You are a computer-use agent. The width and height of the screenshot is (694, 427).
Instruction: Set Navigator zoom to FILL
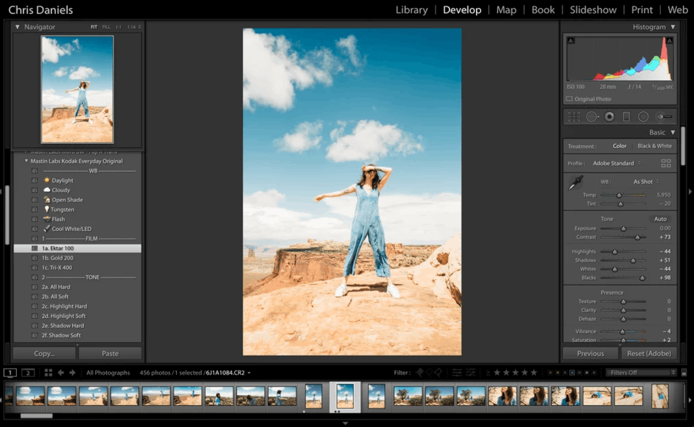click(x=106, y=27)
